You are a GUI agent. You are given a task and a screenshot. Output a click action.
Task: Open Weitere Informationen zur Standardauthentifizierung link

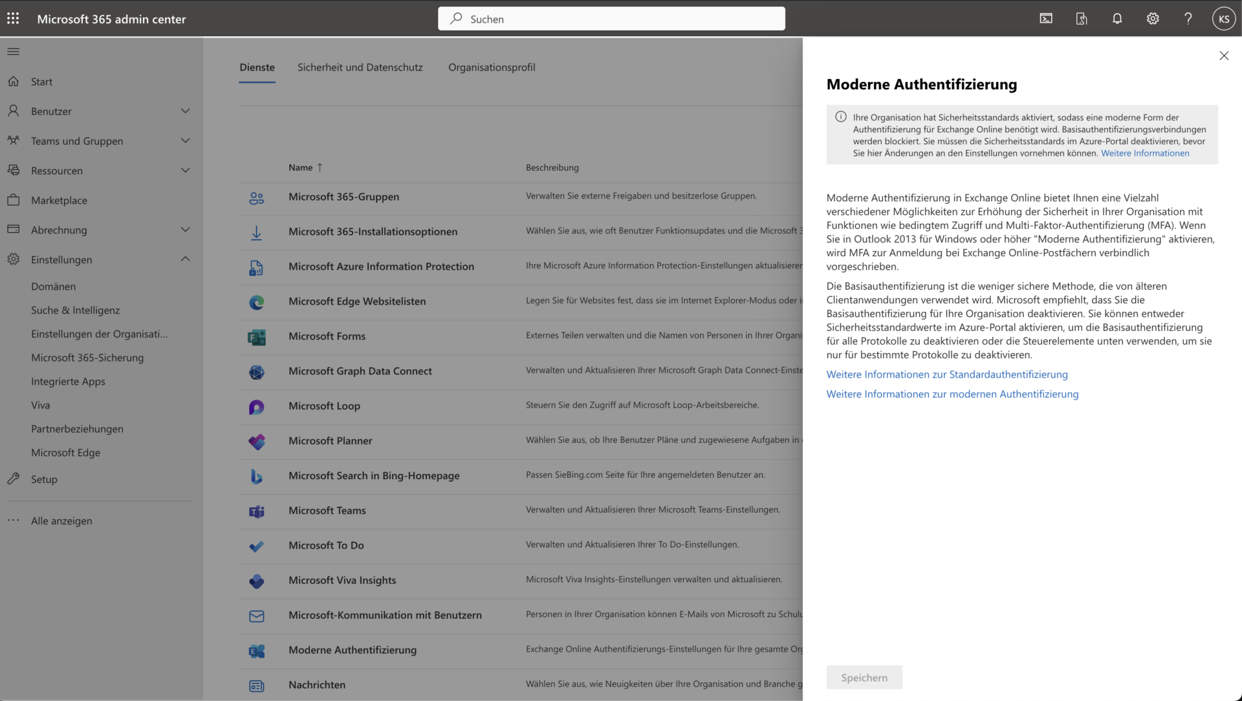tap(947, 374)
